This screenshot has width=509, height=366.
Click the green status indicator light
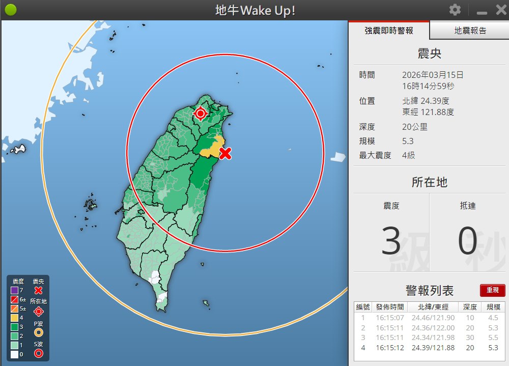[11, 10]
